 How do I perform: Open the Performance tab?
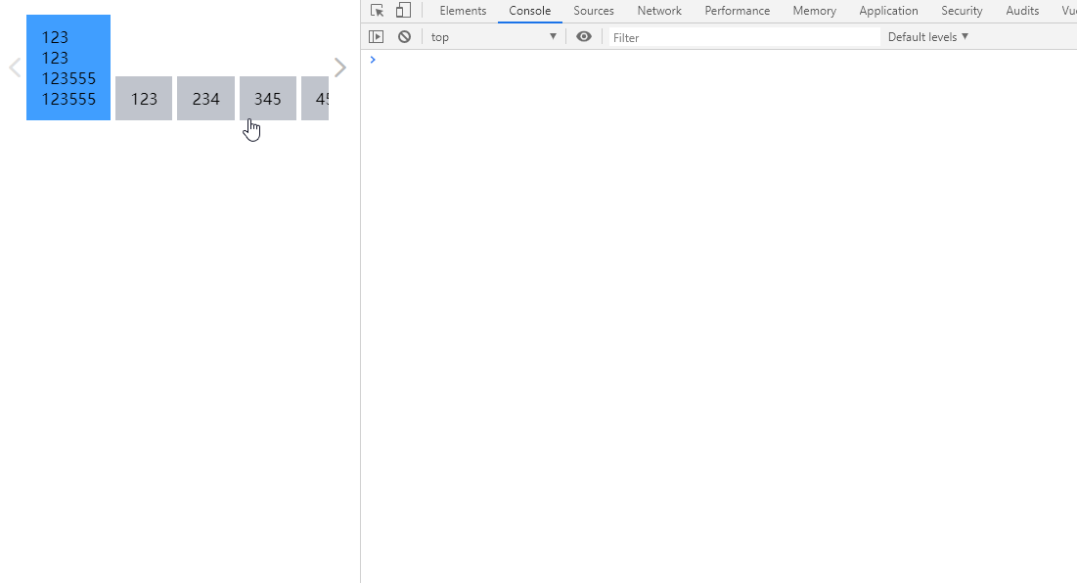pos(737,11)
